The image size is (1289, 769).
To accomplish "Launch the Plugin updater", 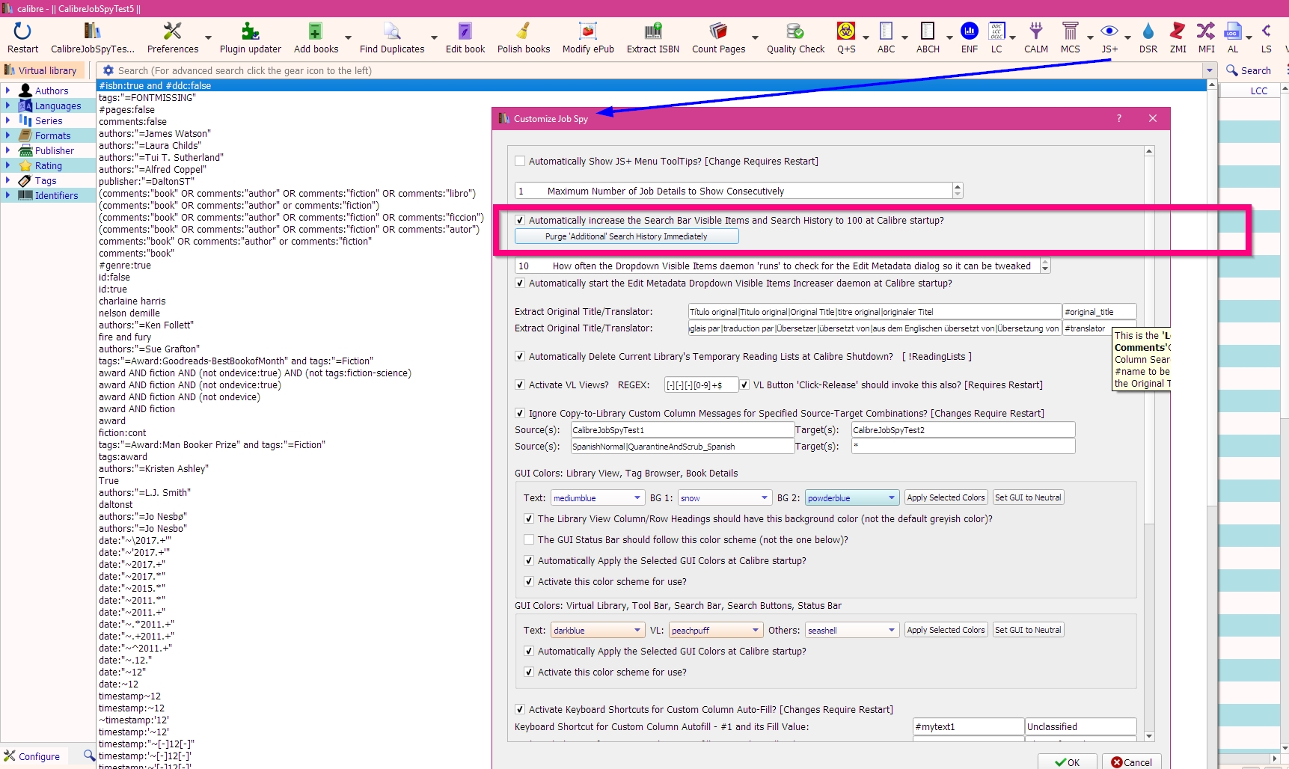I will pyautogui.click(x=250, y=31).
